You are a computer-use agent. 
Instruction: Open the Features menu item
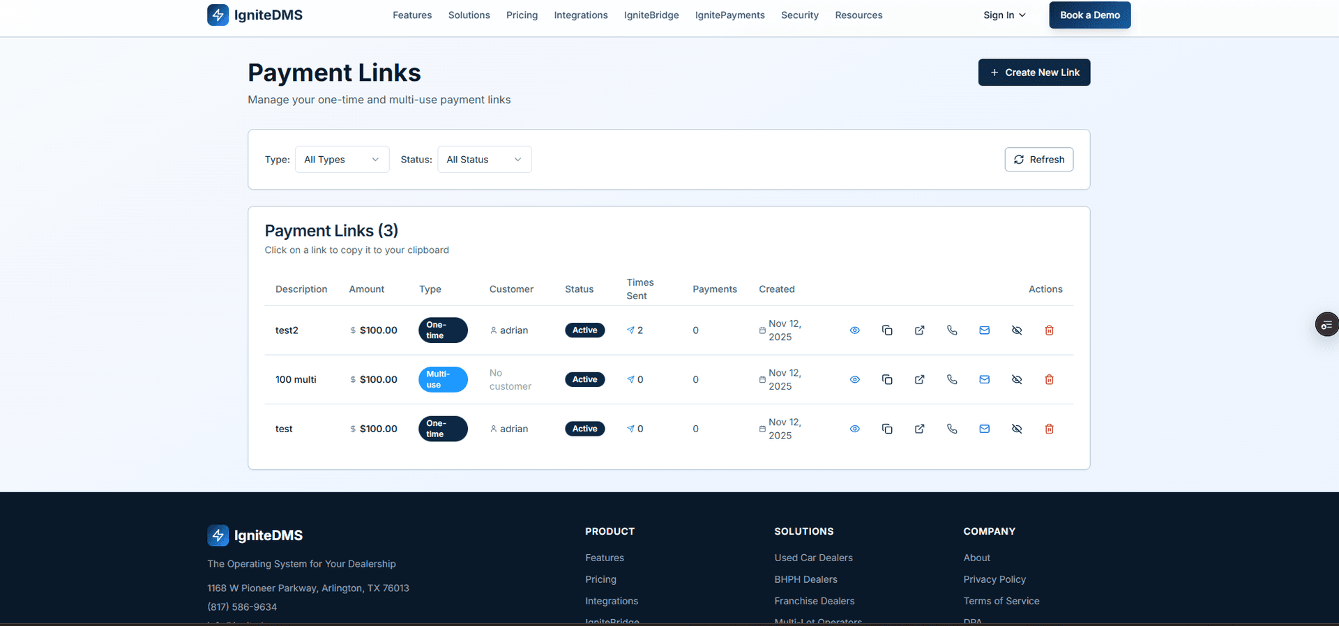412,15
